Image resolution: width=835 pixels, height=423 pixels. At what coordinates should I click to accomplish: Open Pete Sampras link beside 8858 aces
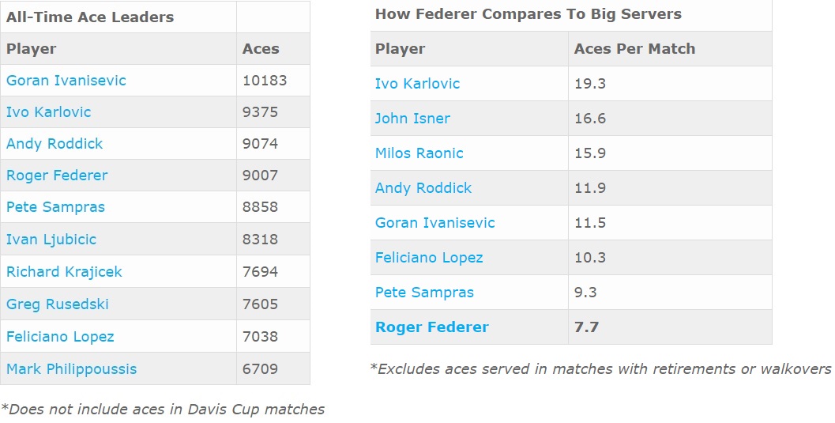(x=55, y=207)
